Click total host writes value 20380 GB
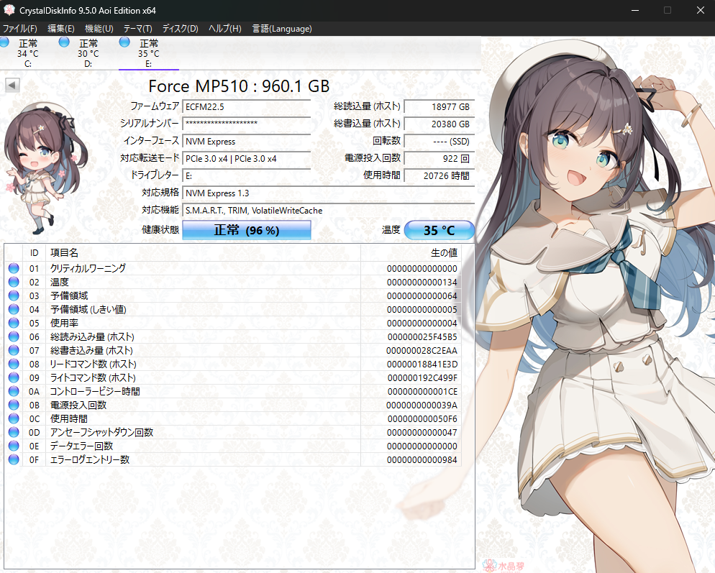 pos(440,124)
